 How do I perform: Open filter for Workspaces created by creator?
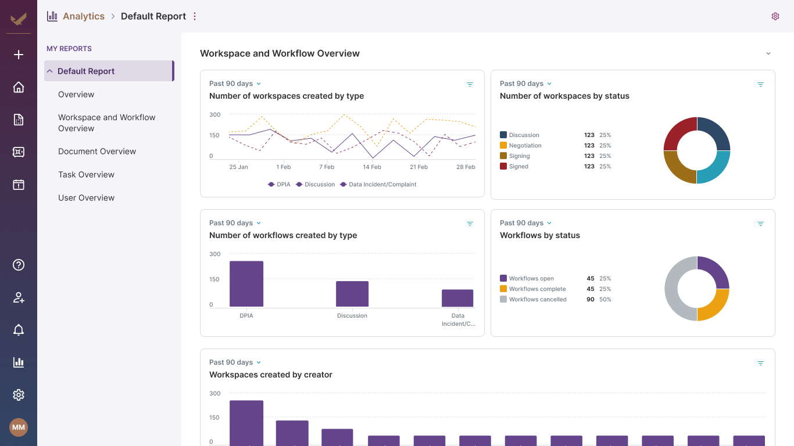pyautogui.click(x=760, y=363)
